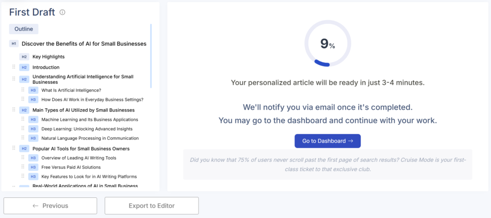Click drag handle for Understanding Artificial Intelligence section

click(14, 79)
